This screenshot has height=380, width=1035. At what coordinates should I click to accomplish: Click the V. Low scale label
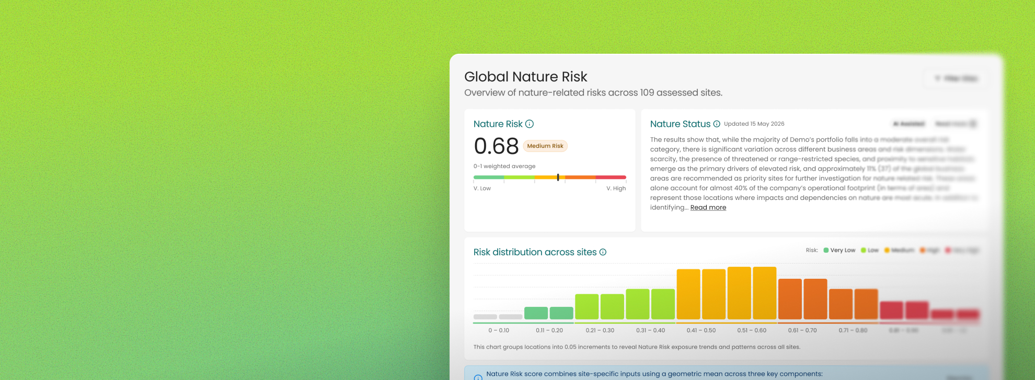(482, 188)
